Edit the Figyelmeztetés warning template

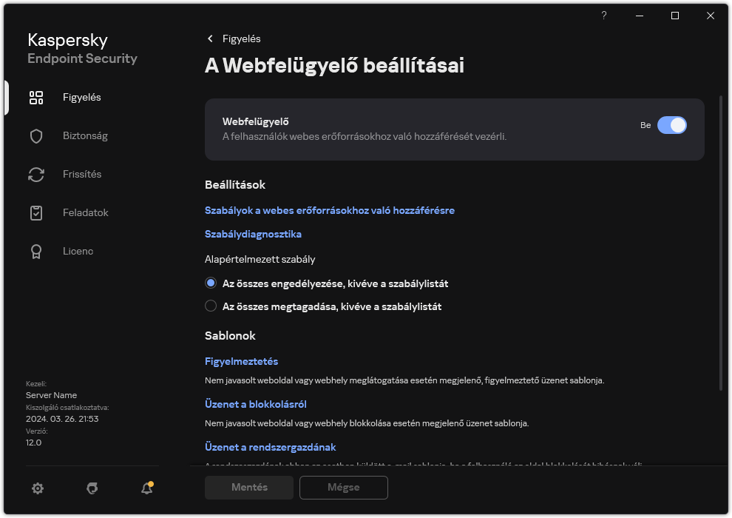[241, 361]
